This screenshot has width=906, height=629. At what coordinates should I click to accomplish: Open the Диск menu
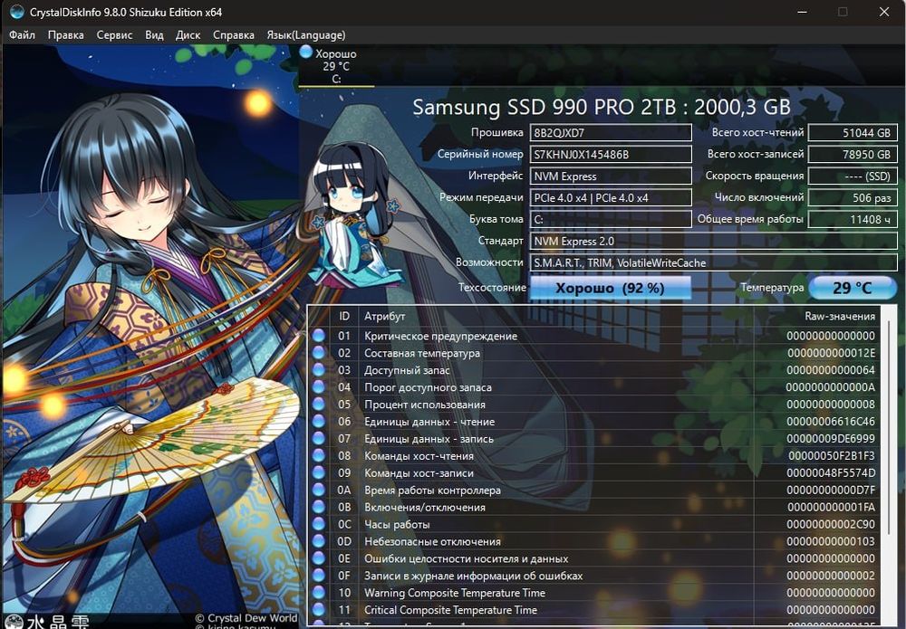[x=188, y=35]
